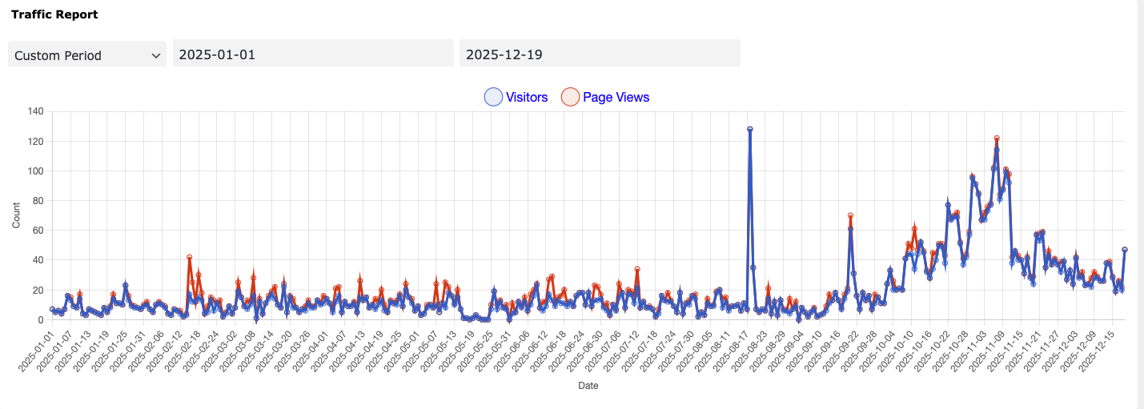Click the February Page Views spike at 42
Screen dimensions: 1144x409
[190, 258]
